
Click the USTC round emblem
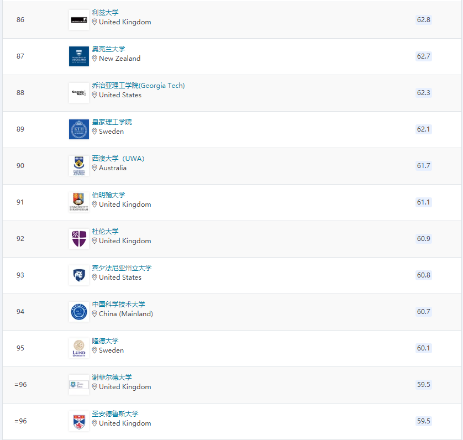[79, 312]
